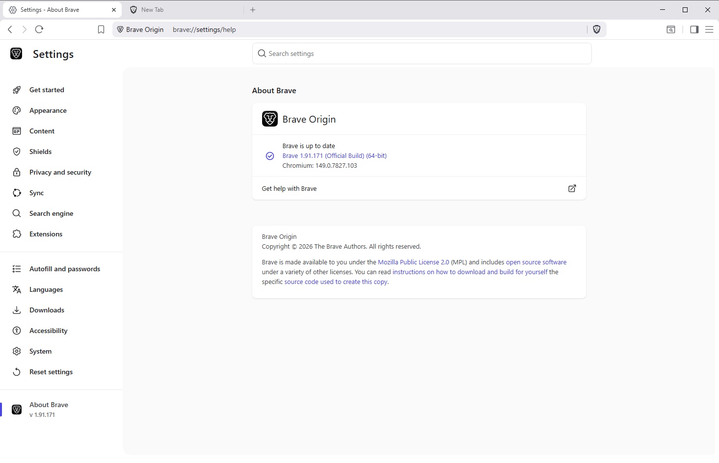Click the Brave lion logo beside Settings
The image size is (719, 463).
16,53
